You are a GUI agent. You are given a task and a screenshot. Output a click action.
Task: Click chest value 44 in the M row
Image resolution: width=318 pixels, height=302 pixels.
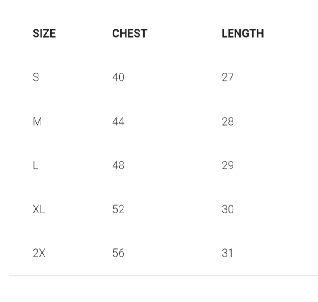click(x=118, y=122)
